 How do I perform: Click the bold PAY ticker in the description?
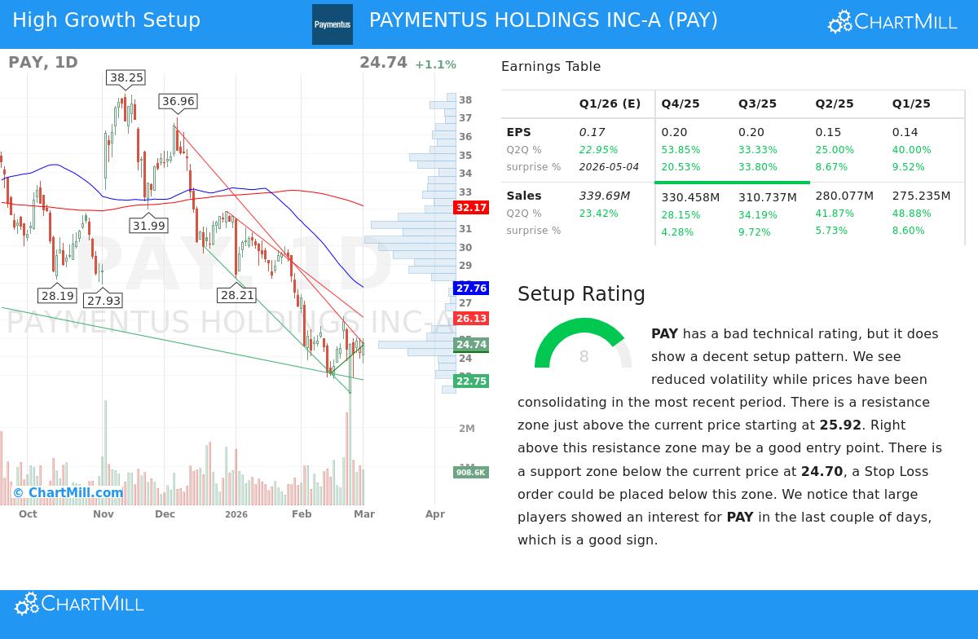(664, 333)
